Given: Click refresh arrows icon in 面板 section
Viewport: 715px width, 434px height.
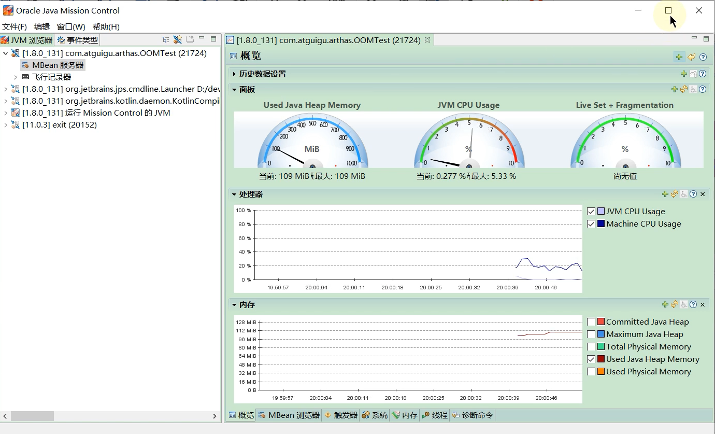Looking at the screenshot, I should point(684,89).
